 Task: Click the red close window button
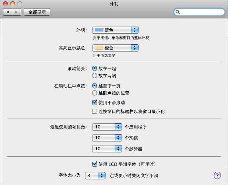point(5,4)
